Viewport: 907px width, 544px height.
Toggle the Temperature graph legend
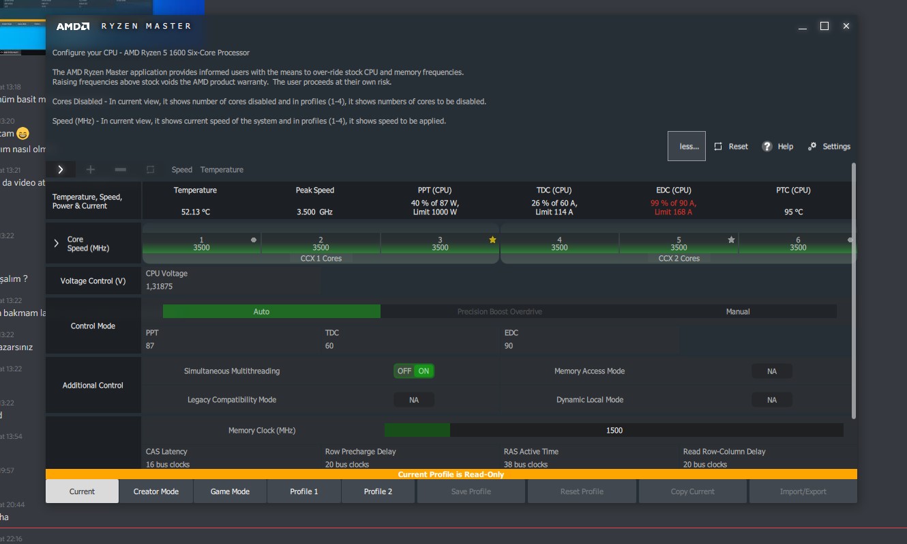pos(222,169)
